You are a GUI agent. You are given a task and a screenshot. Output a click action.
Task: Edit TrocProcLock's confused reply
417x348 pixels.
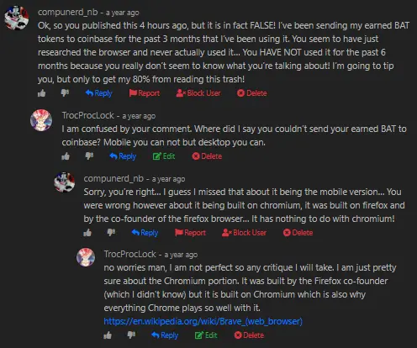tap(164, 156)
